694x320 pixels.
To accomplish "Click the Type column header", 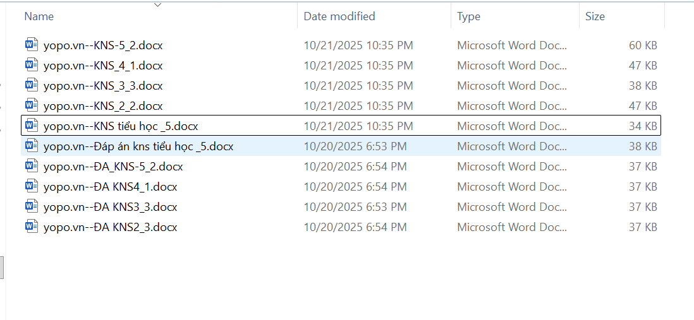I will [468, 16].
